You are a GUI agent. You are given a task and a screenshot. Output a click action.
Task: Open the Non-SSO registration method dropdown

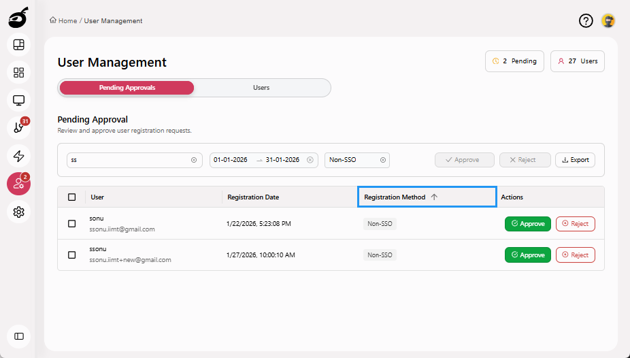[x=357, y=160]
